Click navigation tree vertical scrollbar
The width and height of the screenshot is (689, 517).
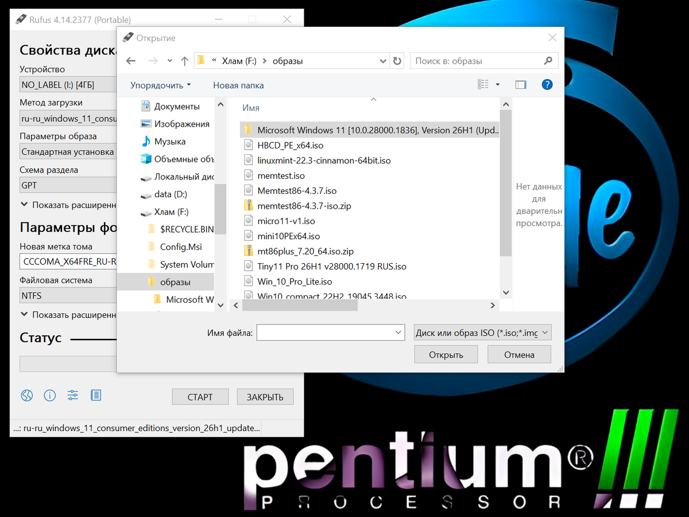click(x=220, y=208)
